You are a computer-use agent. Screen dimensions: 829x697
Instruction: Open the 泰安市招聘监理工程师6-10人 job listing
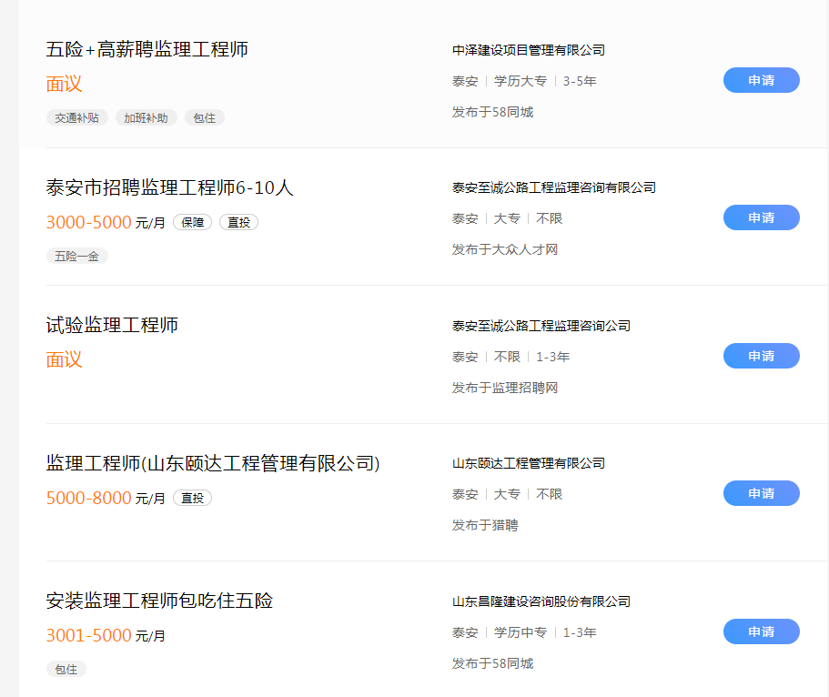(x=170, y=187)
